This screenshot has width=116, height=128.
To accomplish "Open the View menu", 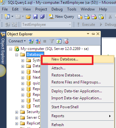I will pyautogui.click(x=27, y=9).
